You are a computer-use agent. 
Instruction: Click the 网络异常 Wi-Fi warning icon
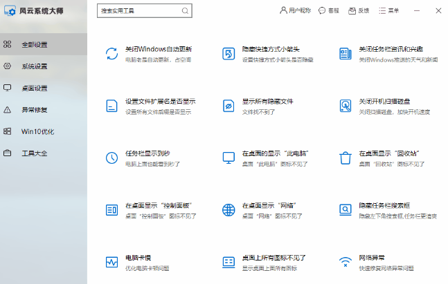coord(346,262)
